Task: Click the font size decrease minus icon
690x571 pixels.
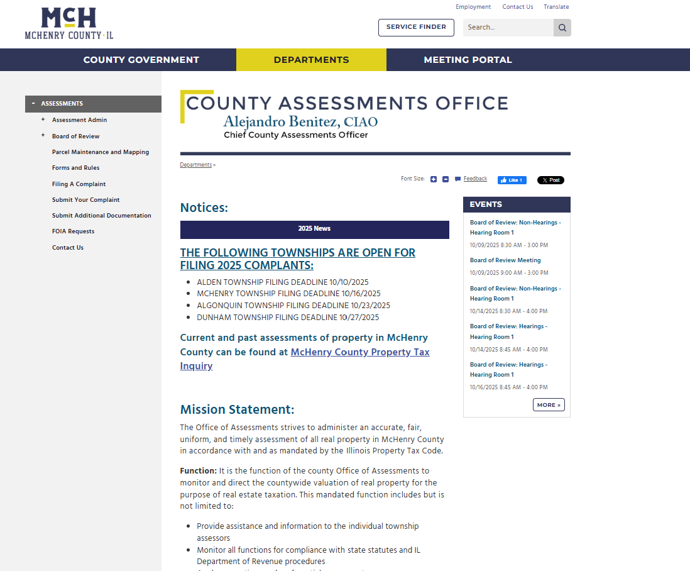Action: pos(446,179)
